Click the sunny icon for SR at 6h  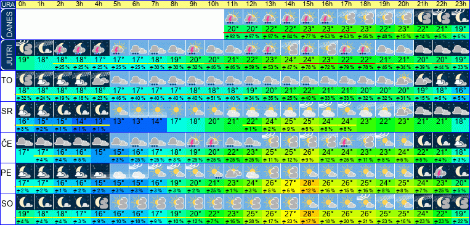[x=138, y=110]
